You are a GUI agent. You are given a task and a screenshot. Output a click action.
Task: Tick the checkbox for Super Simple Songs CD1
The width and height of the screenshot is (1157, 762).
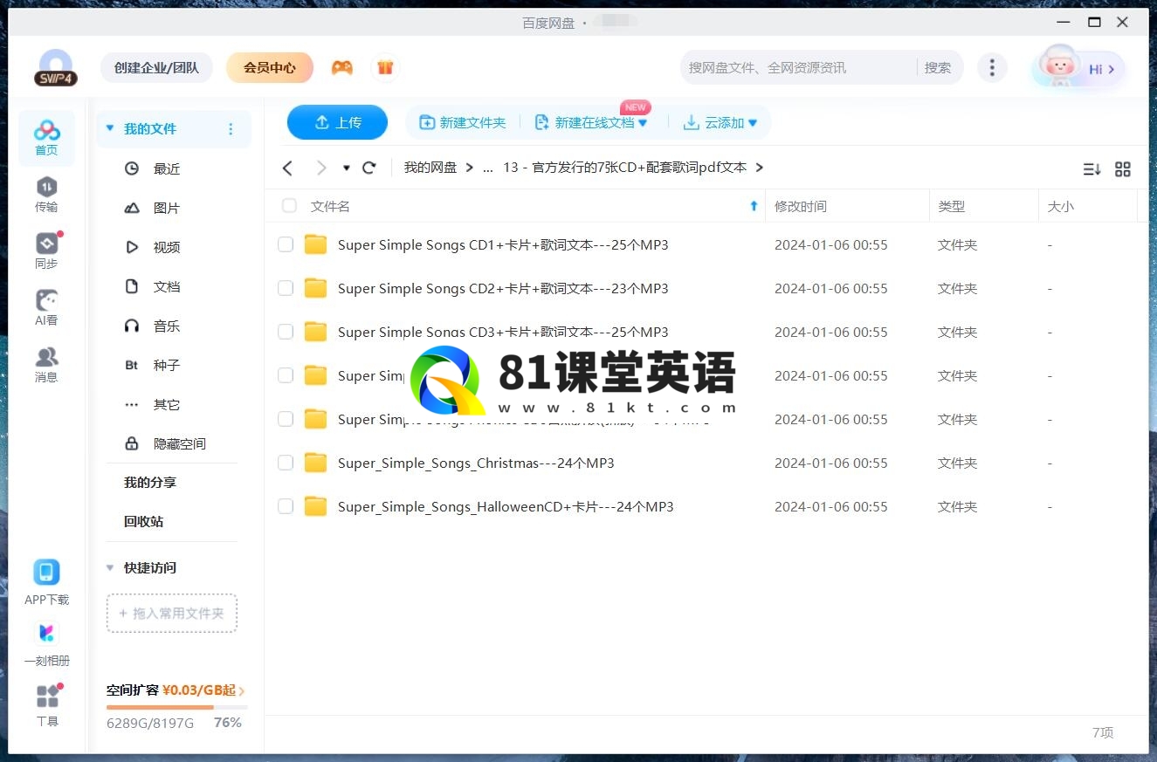pyautogui.click(x=286, y=244)
